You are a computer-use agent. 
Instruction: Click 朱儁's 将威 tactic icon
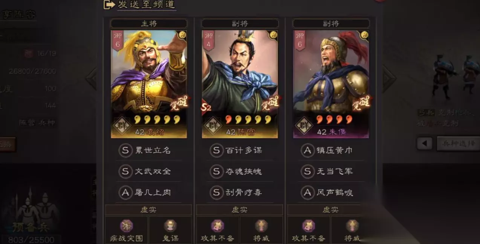pos(352,226)
